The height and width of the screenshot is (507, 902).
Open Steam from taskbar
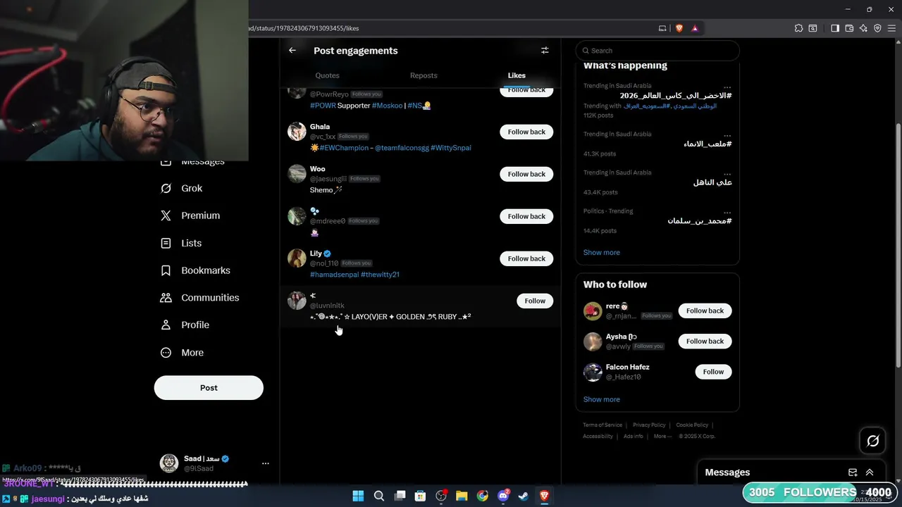(x=524, y=496)
